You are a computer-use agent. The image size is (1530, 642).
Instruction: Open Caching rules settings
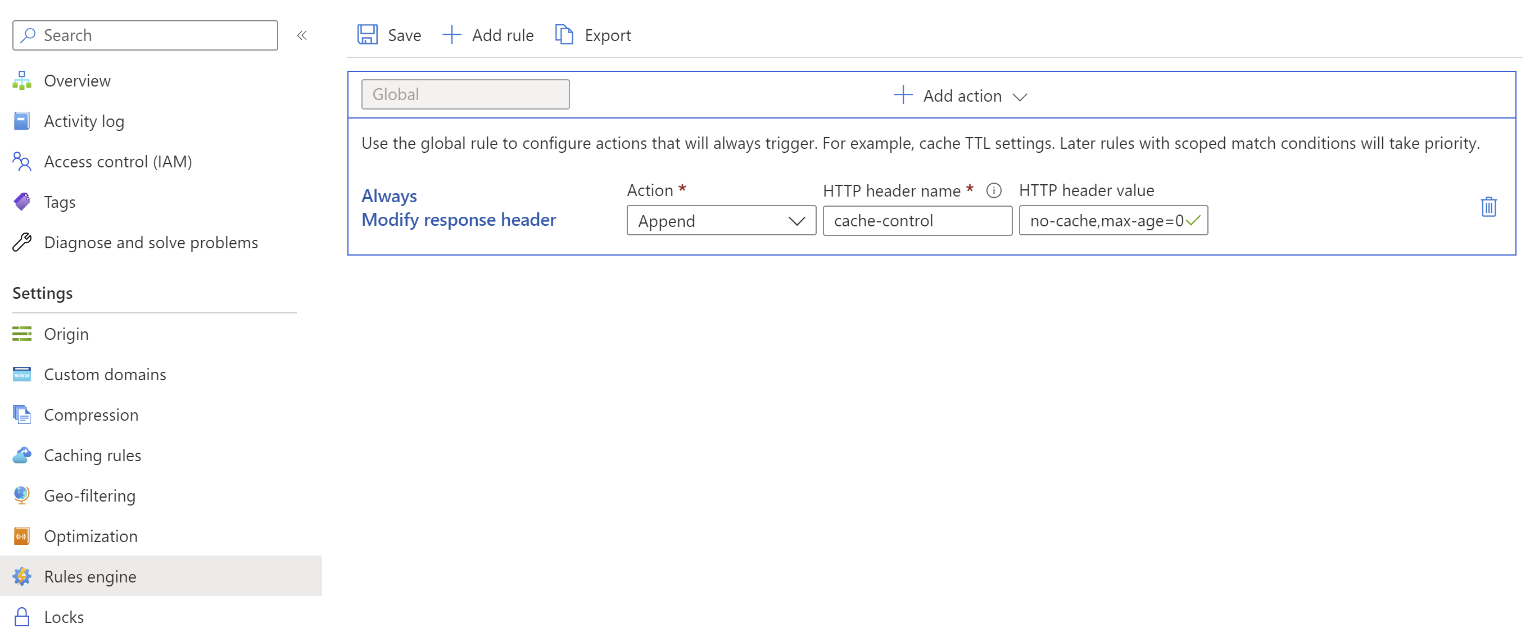pyautogui.click(x=93, y=455)
